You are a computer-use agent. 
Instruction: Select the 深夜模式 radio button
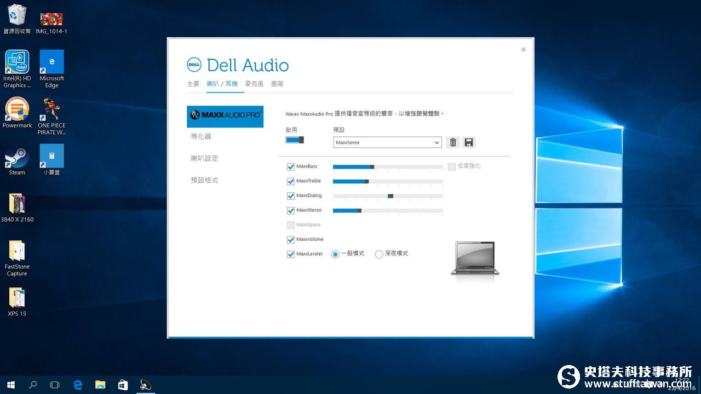[378, 254]
